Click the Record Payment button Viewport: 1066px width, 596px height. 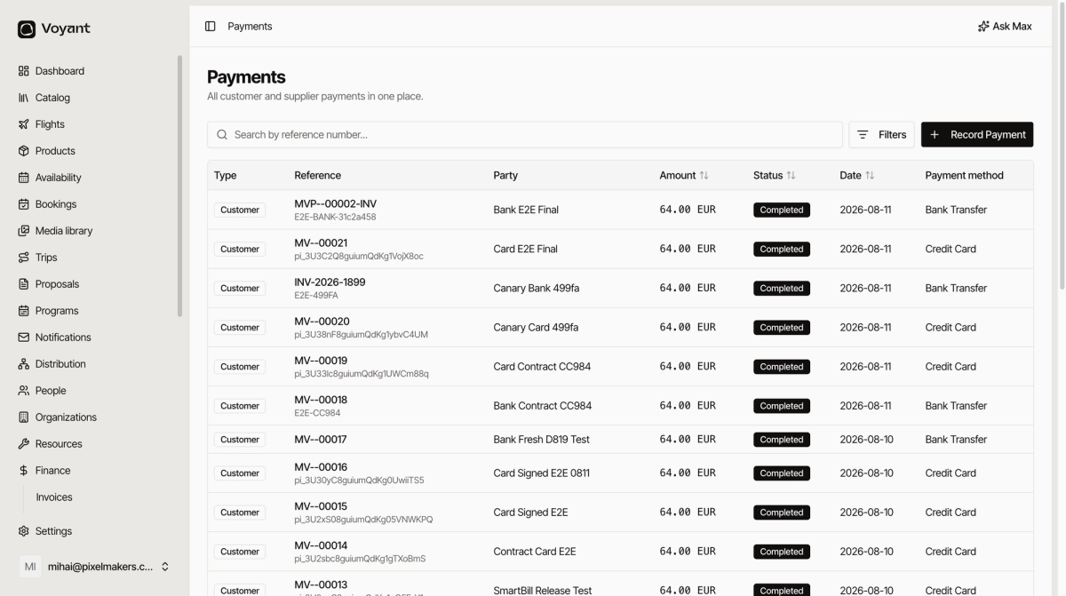(977, 135)
